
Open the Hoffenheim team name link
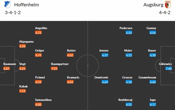coord(25,5)
